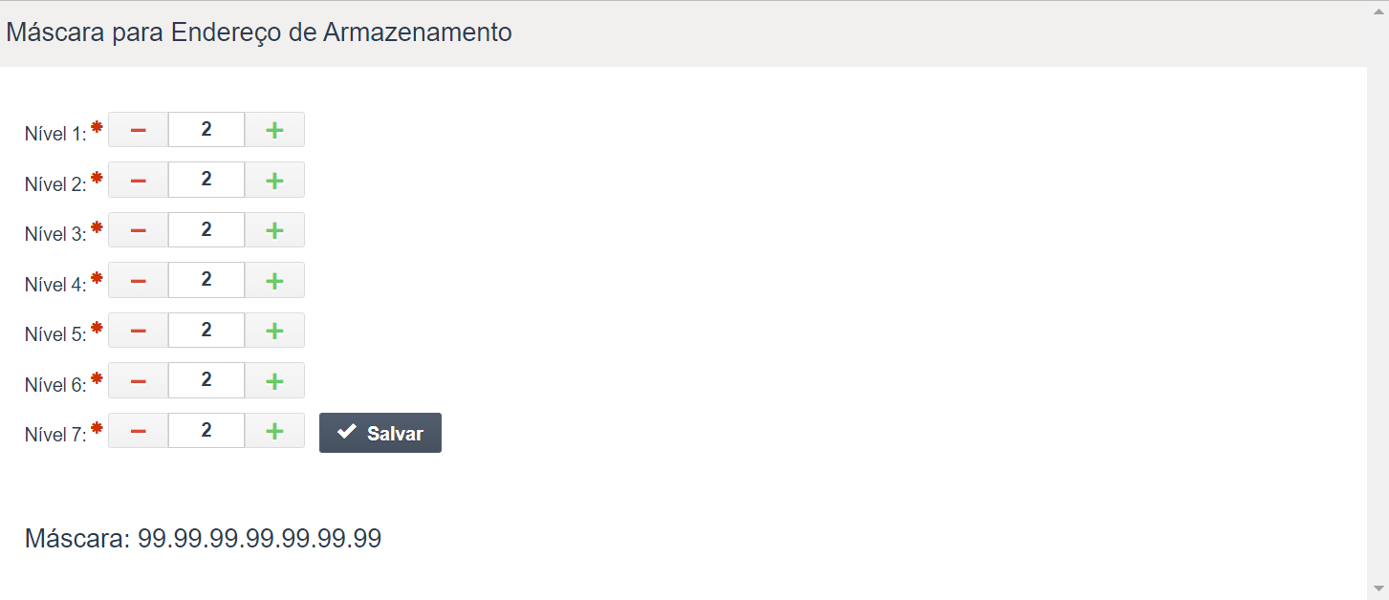Decrease Nível 5 with minus icon
This screenshot has width=1389, height=600.
[x=139, y=331]
